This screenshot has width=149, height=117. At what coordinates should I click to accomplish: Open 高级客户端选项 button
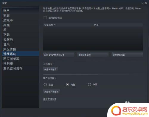point(52,92)
